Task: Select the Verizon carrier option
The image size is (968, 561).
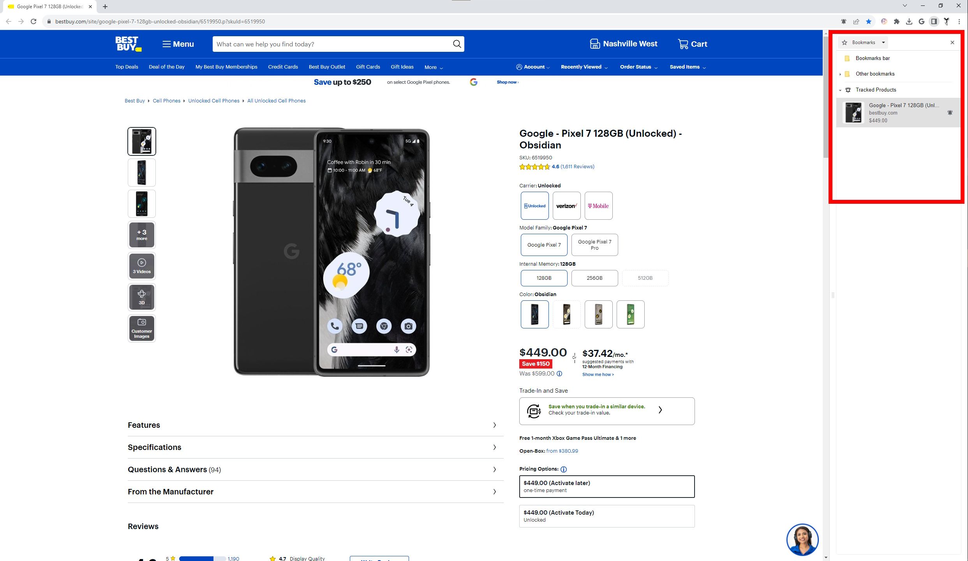Action: (x=567, y=206)
